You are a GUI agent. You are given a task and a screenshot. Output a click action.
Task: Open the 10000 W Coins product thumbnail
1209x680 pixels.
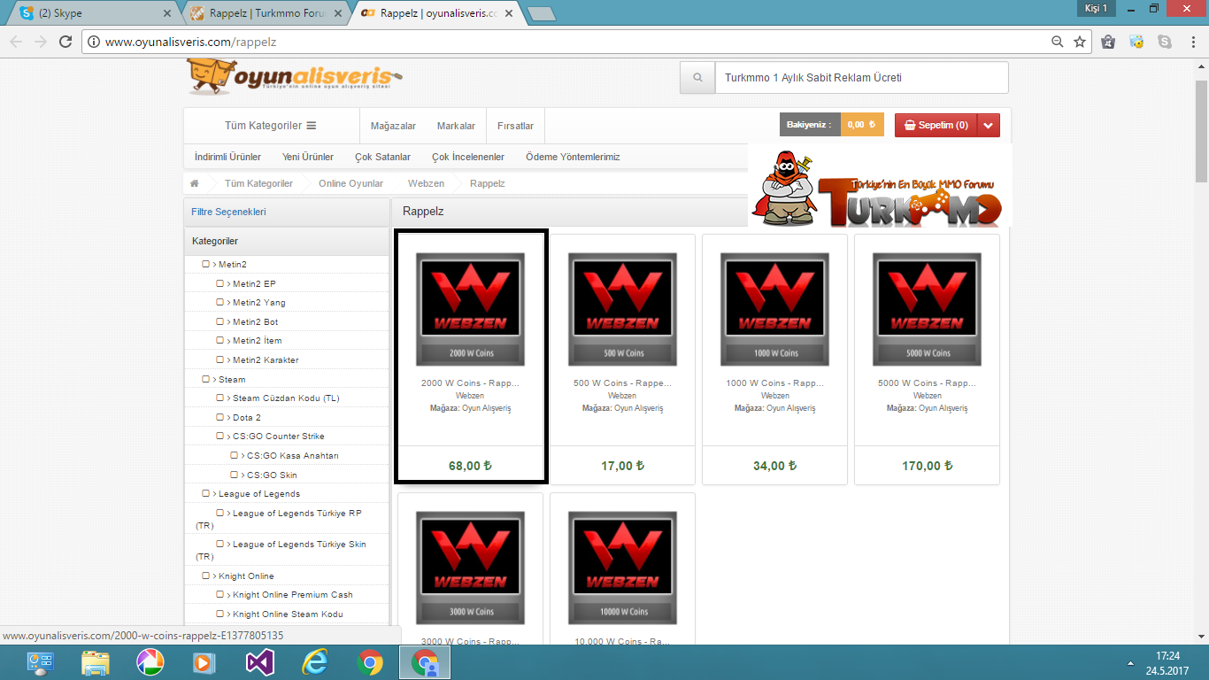pos(622,568)
